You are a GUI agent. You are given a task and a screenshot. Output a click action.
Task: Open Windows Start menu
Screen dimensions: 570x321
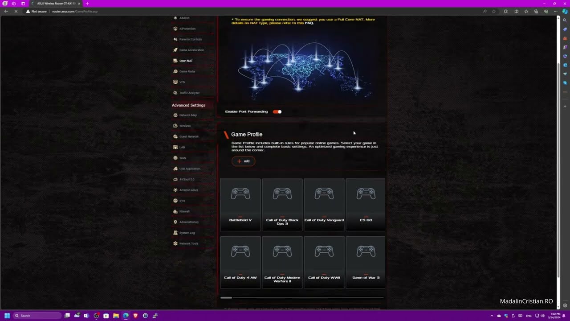click(x=7, y=316)
